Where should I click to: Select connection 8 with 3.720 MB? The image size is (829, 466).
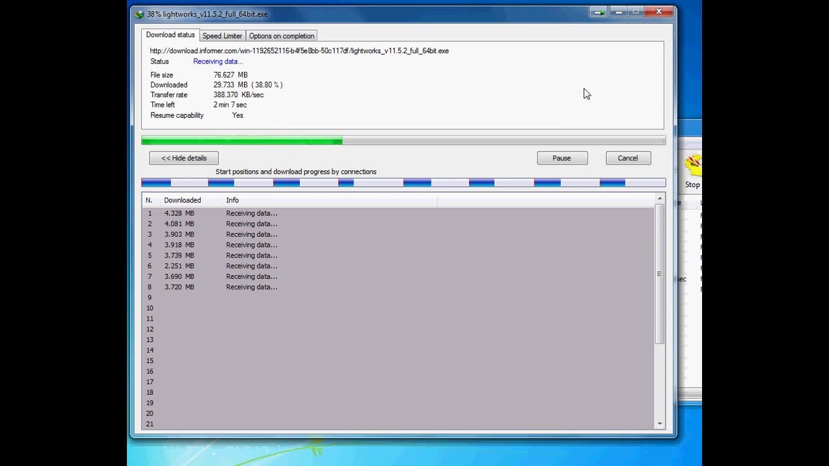pyautogui.click(x=398, y=287)
